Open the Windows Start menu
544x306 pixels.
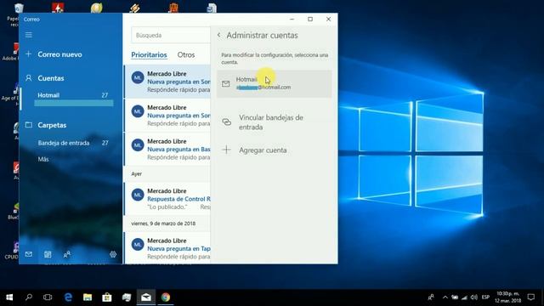pyautogui.click(x=9, y=297)
